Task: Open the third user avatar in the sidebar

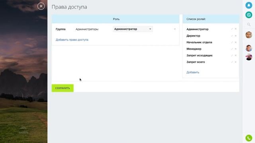Action: pyautogui.click(x=249, y=57)
